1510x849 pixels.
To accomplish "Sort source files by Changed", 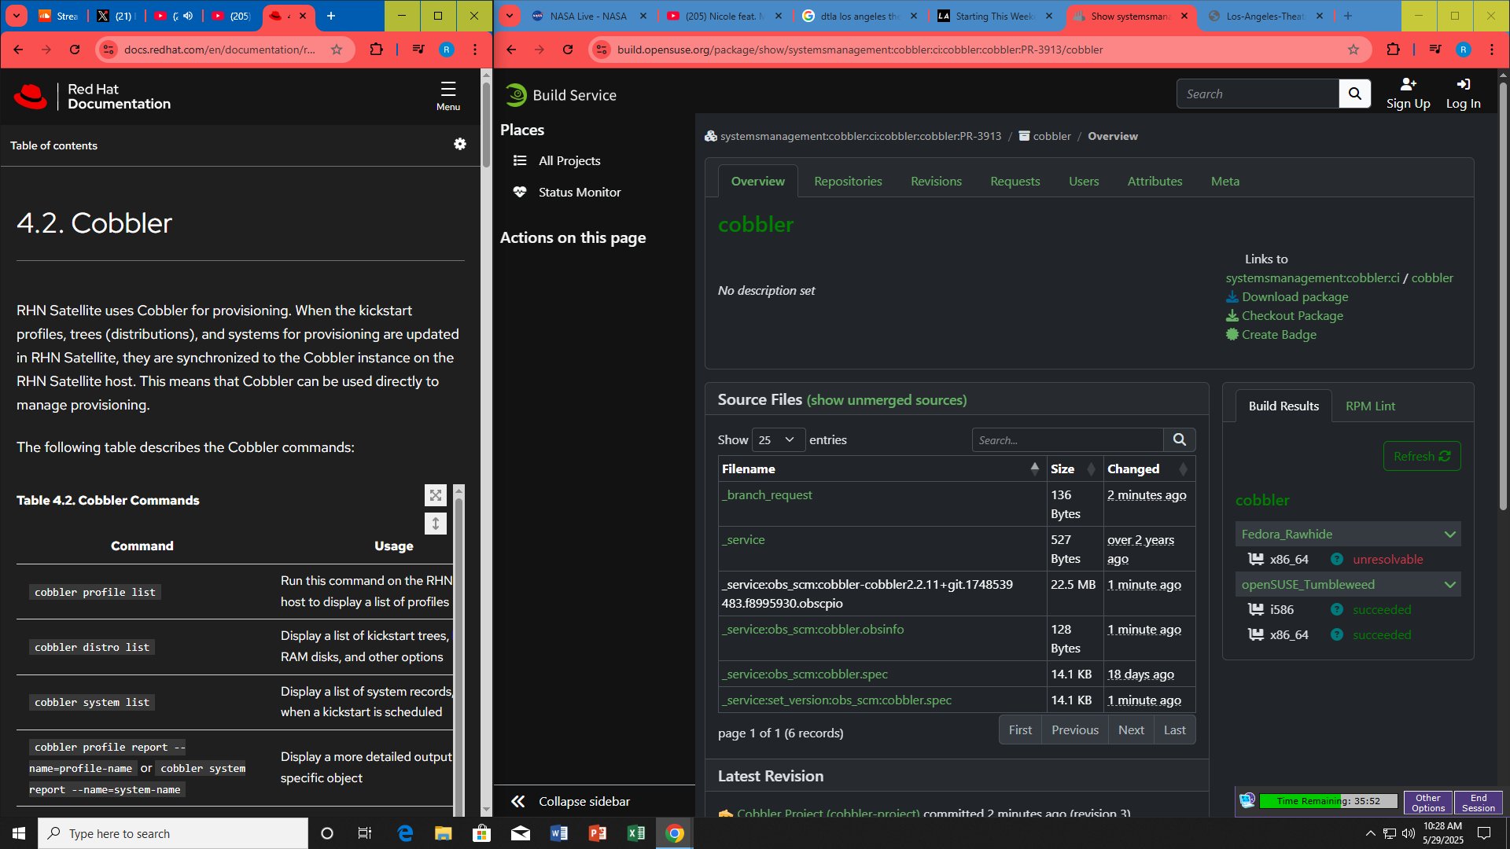I will click(1148, 469).
